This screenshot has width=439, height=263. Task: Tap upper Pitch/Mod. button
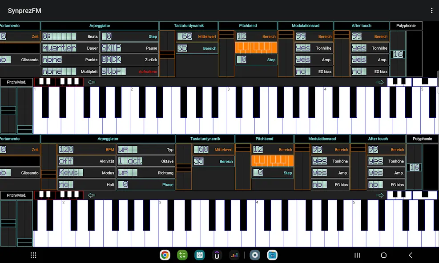[16, 82]
